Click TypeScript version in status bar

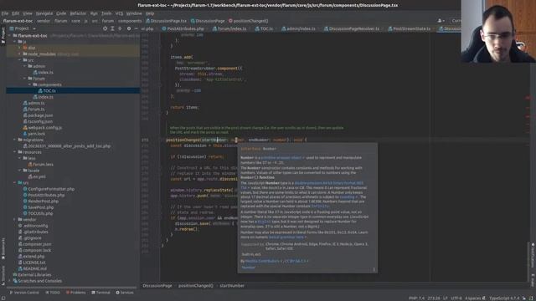[x=504, y=298]
